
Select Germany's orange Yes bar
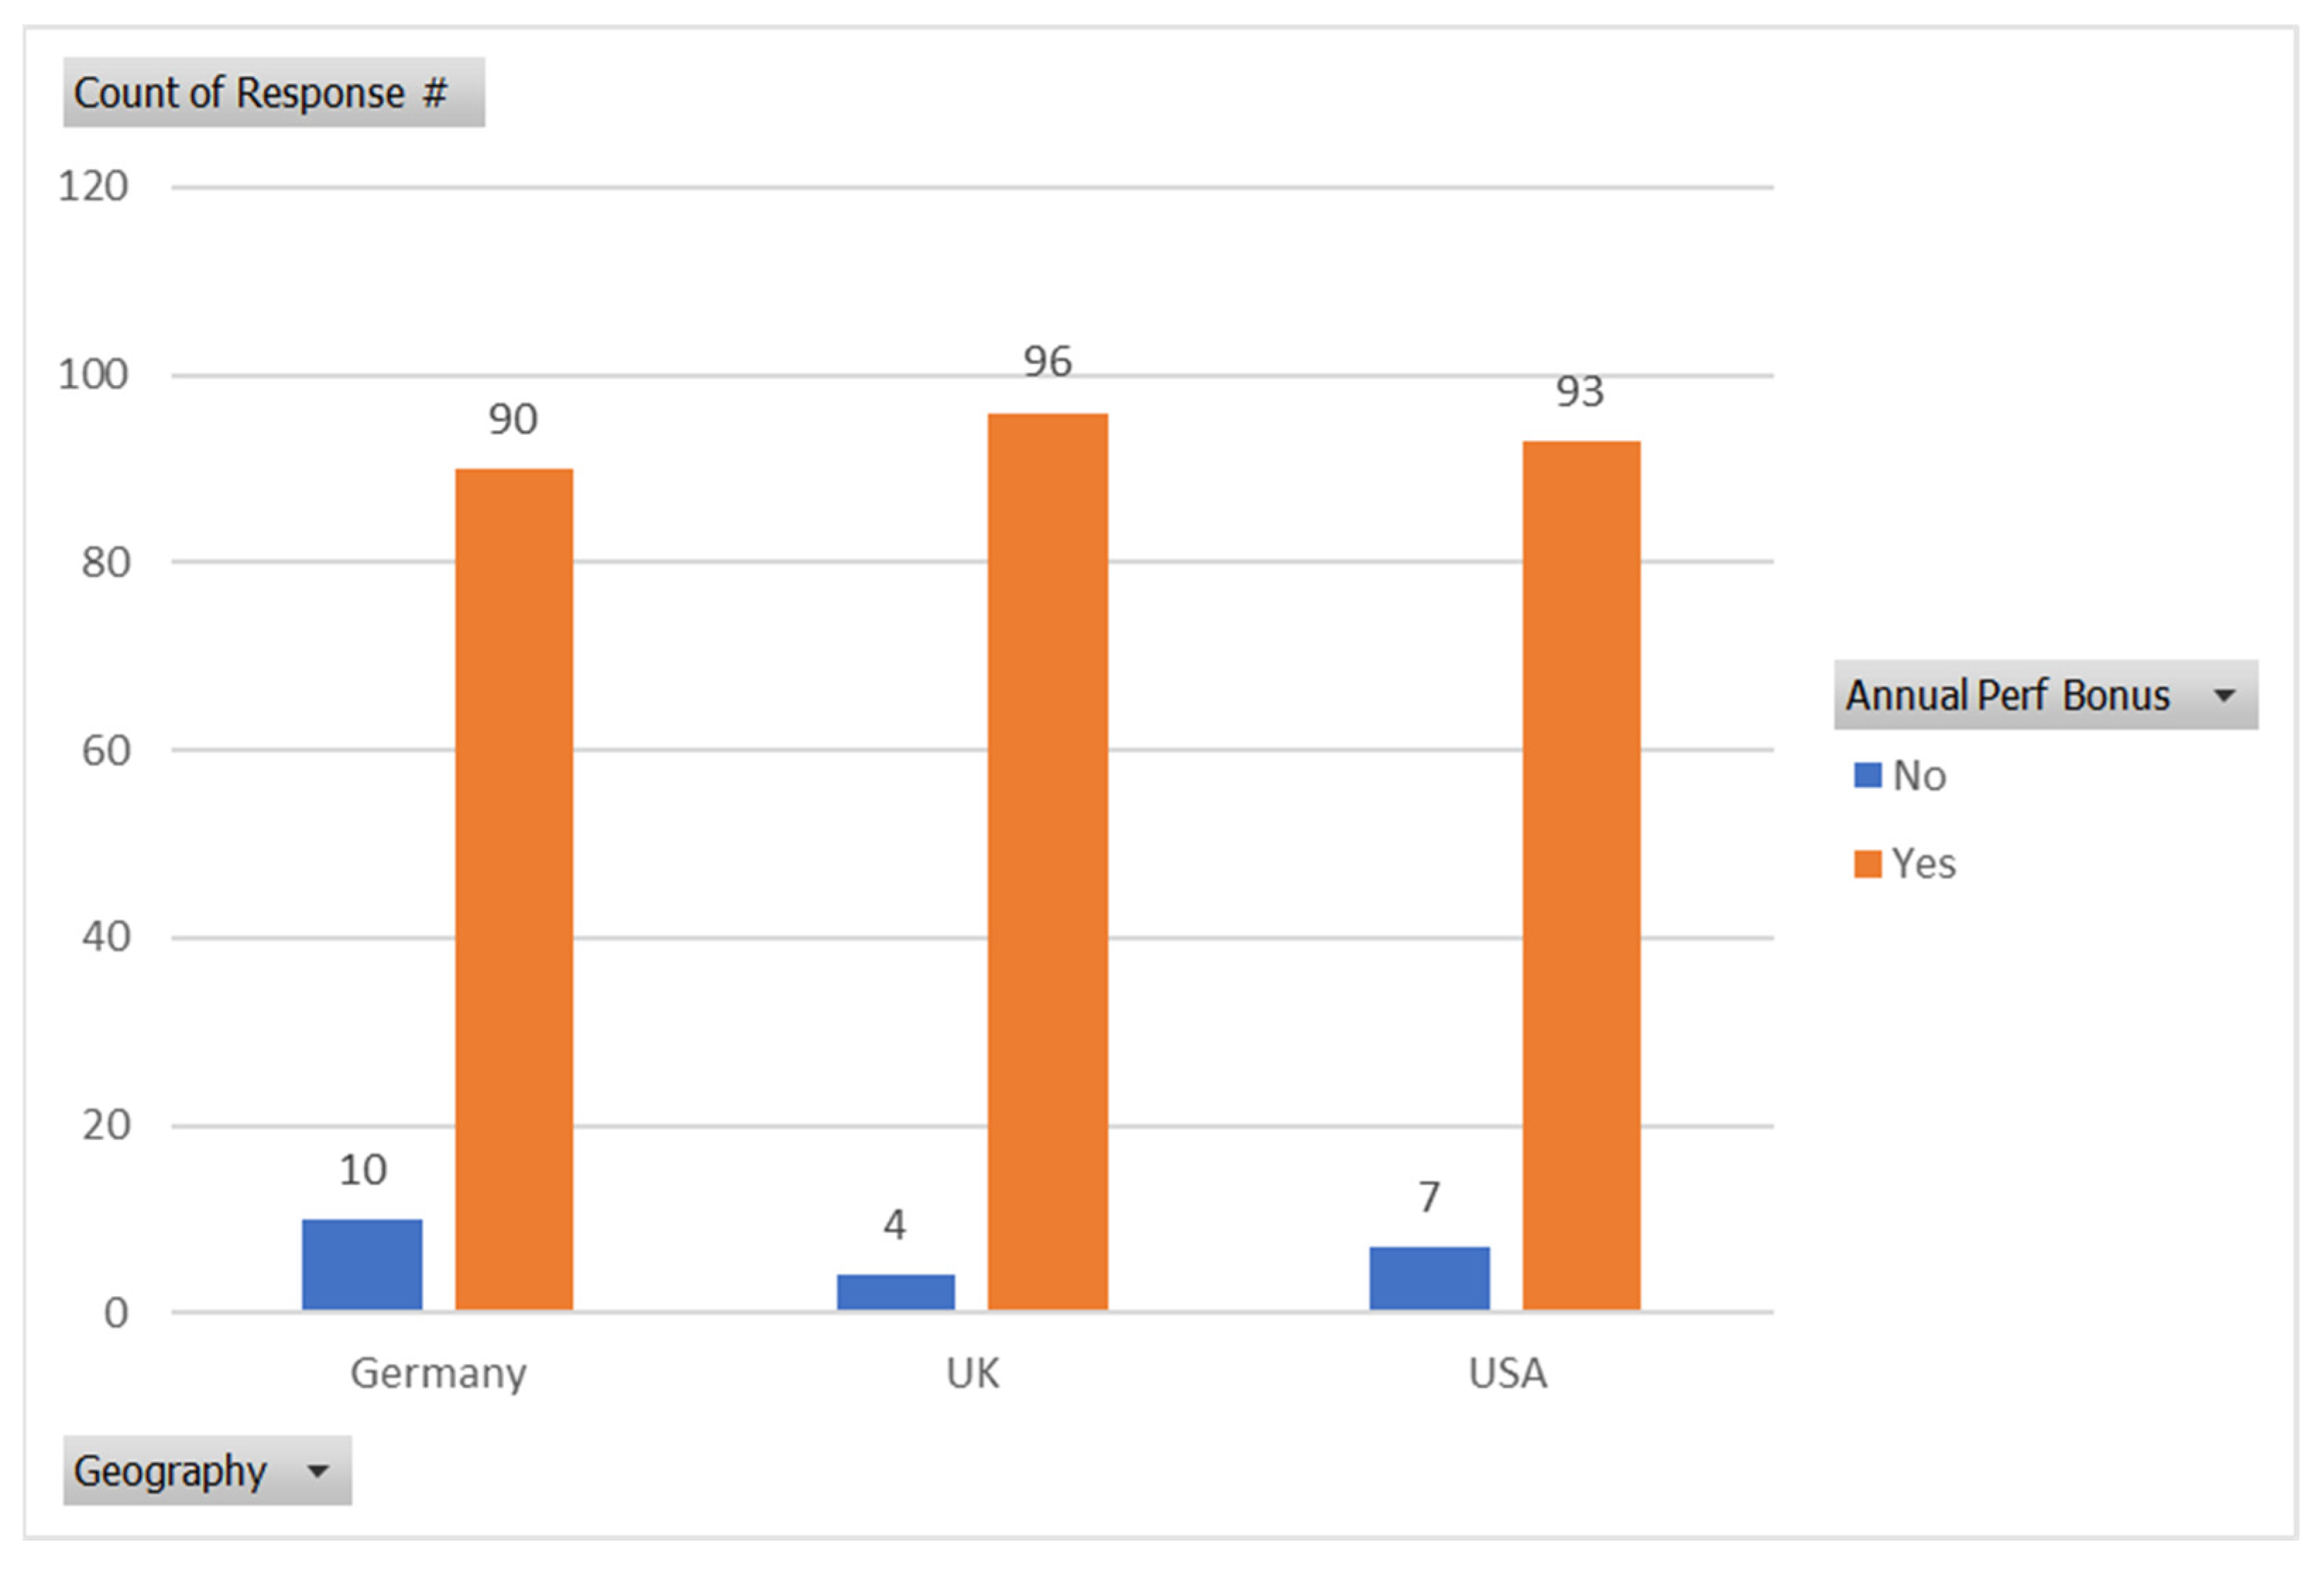tap(514, 889)
